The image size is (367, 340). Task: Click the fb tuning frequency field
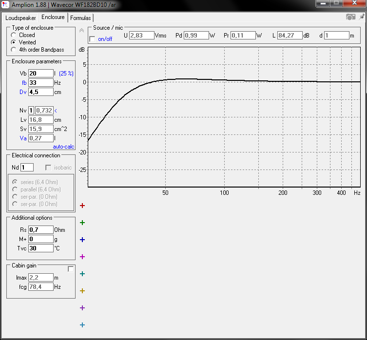pos(41,83)
